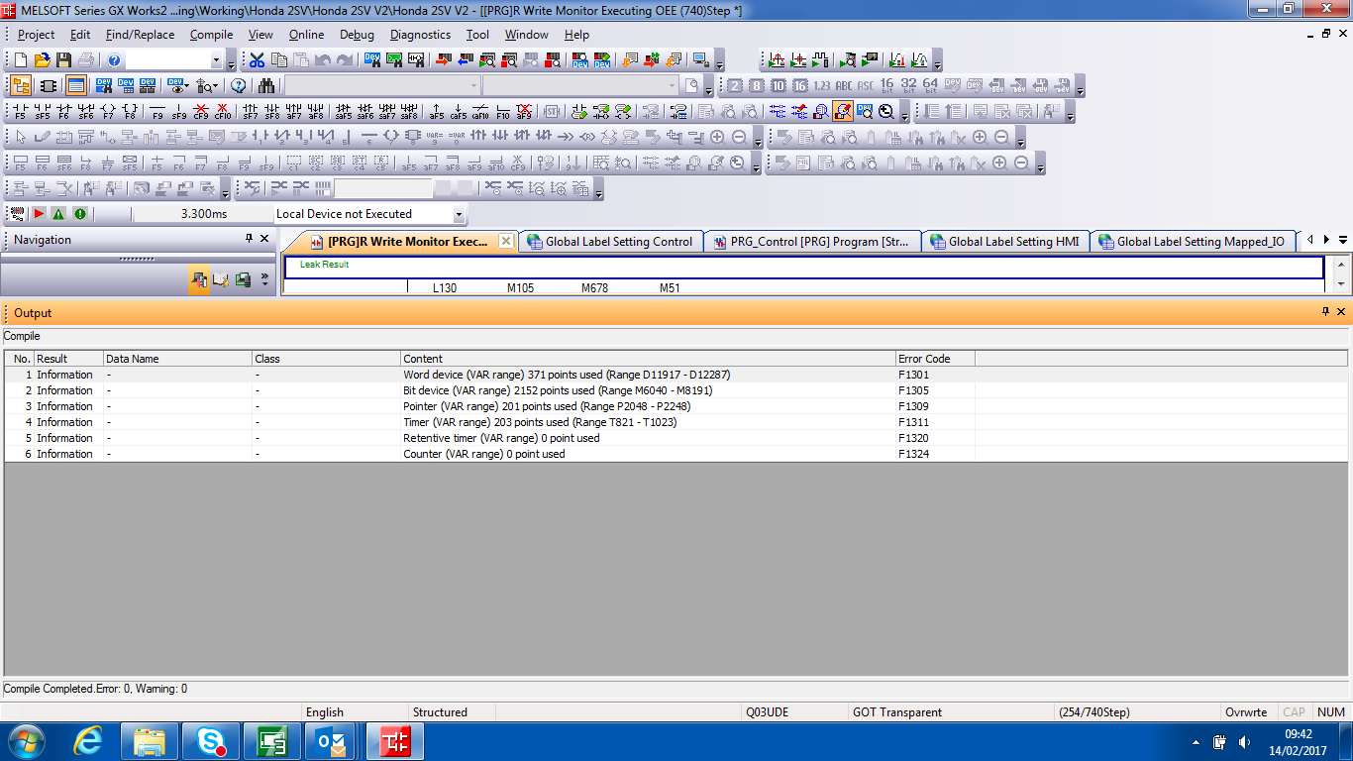Insert open contact F5 ladder symbol

tap(21, 112)
